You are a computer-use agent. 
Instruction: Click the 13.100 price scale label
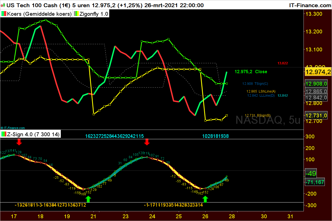pos(314,50)
